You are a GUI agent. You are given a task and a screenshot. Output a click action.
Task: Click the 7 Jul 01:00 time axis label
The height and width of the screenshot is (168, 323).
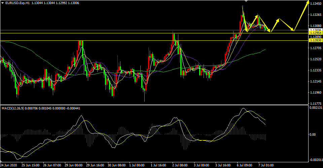(266, 165)
